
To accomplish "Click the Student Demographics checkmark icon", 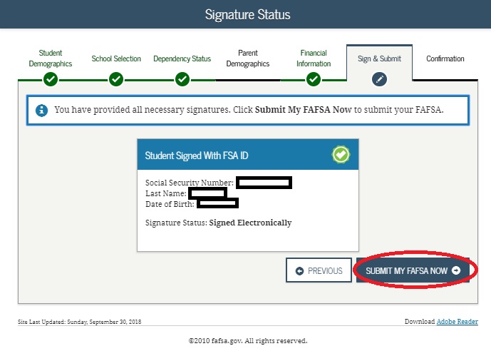I will 51,79.
